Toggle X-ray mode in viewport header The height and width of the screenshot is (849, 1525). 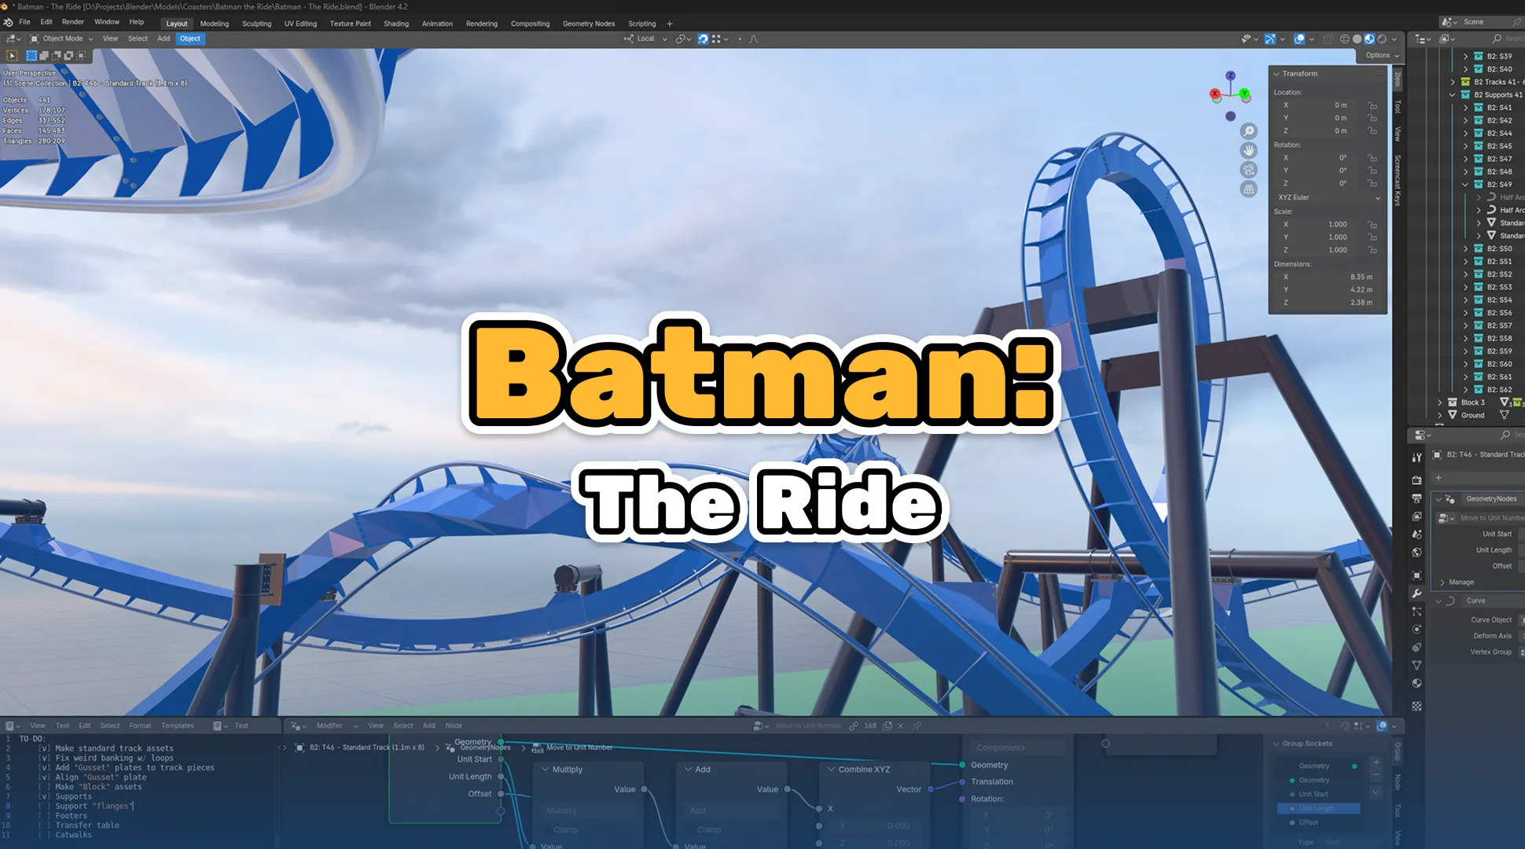click(x=1328, y=39)
